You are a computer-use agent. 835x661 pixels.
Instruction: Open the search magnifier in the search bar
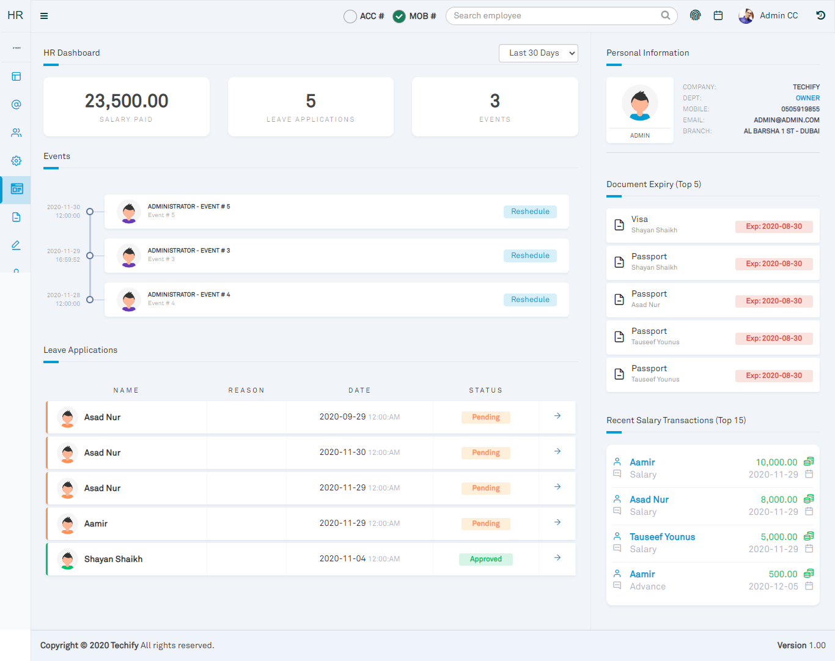[x=665, y=15]
